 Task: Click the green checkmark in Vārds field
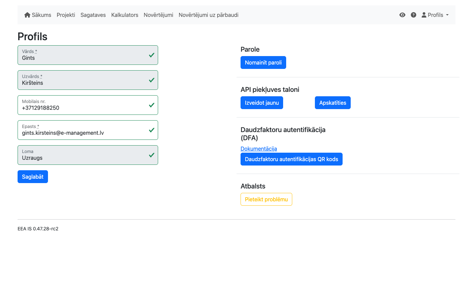click(x=152, y=55)
